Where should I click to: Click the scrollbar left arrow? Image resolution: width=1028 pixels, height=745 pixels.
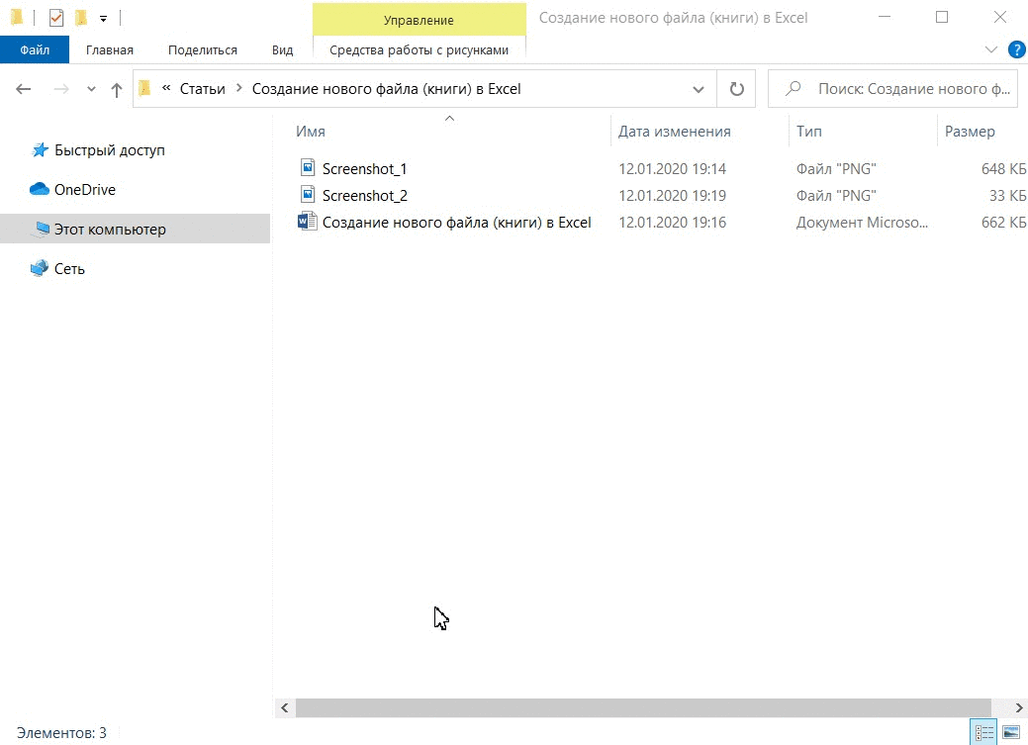[x=285, y=707]
